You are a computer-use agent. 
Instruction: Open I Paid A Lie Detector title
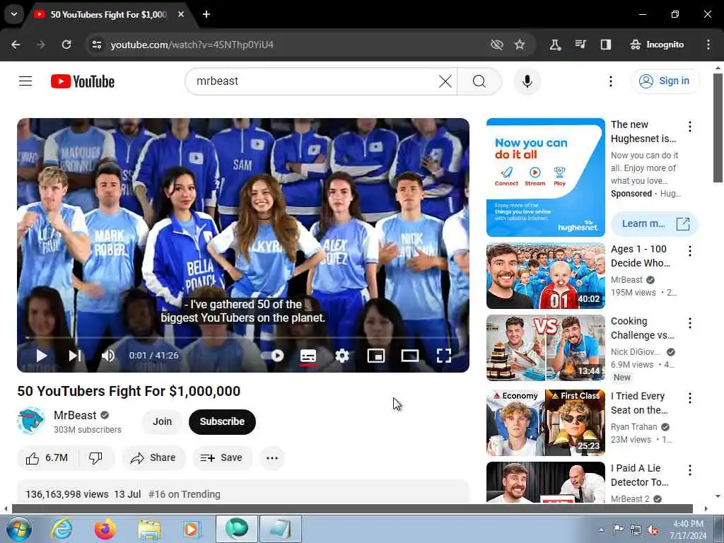coord(639,475)
